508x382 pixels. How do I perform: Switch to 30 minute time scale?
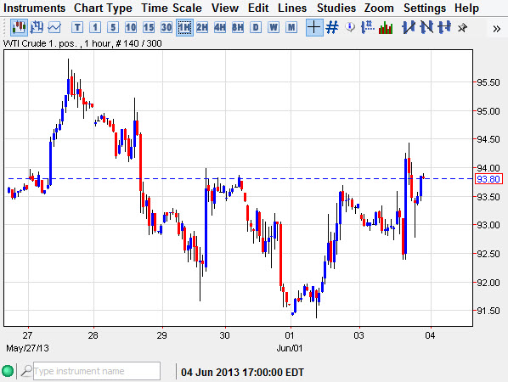point(167,27)
